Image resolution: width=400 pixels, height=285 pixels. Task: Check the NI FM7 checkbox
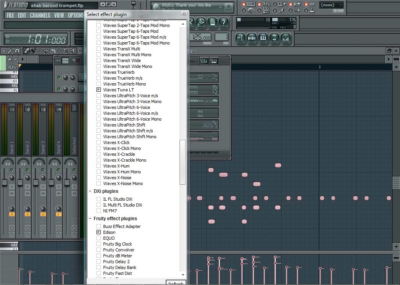98,211
